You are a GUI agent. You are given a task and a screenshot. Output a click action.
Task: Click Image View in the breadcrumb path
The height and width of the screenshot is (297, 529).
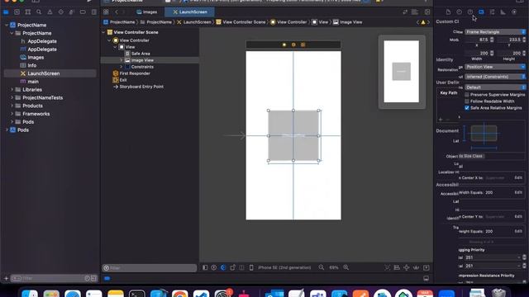click(348, 22)
